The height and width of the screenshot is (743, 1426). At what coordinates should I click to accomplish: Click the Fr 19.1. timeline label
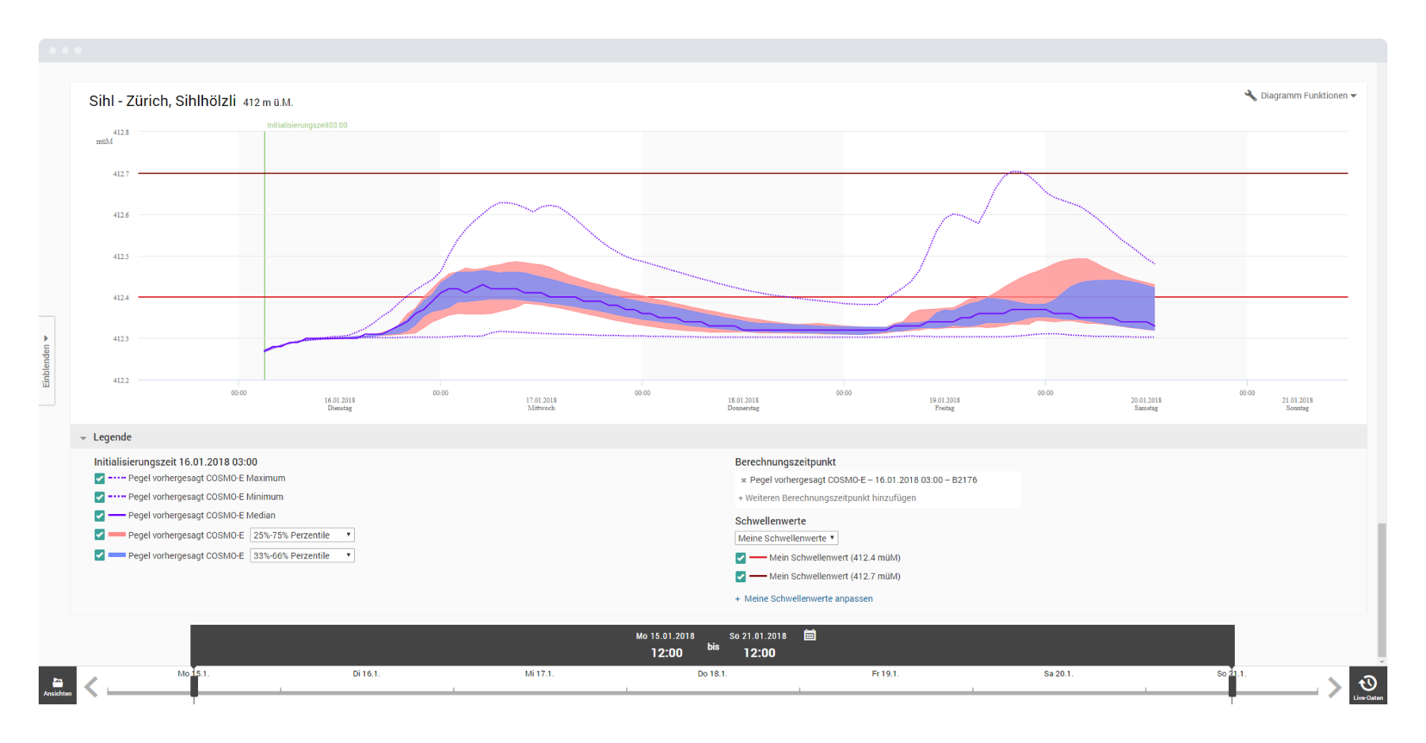[885, 674]
